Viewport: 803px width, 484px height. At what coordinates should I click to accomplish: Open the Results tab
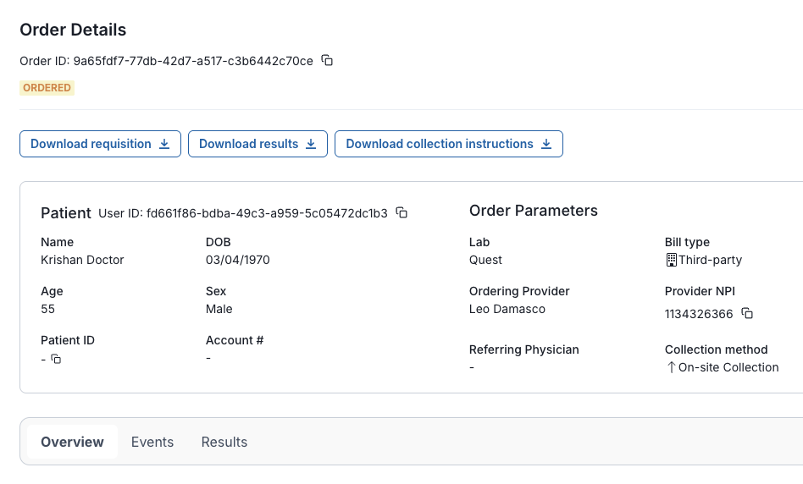coord(224,442)
